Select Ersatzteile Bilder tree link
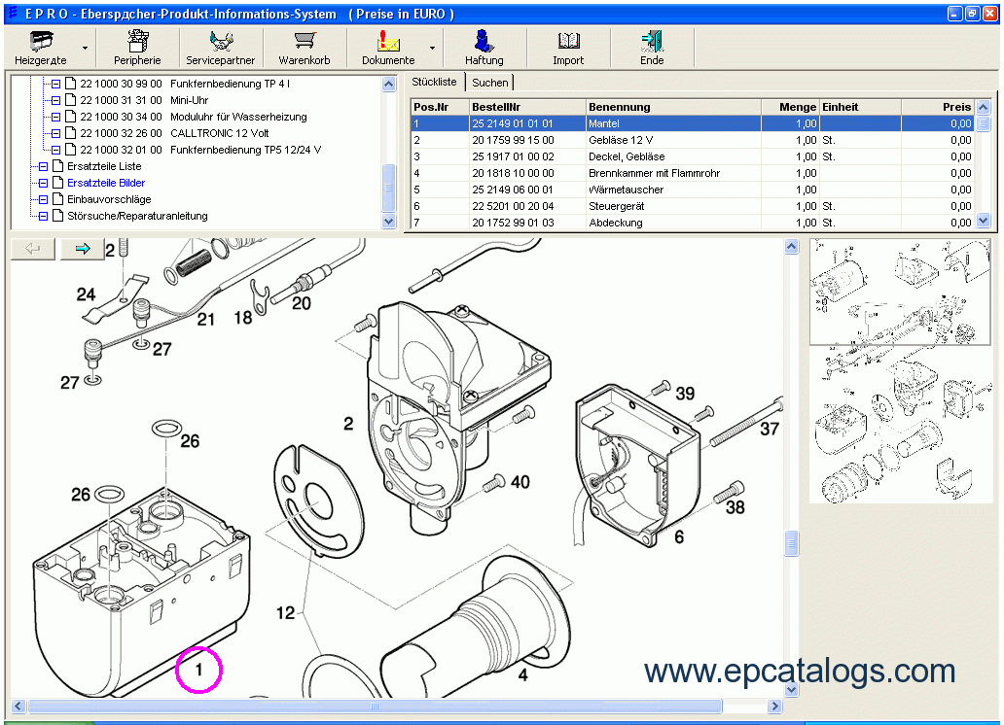Screen dimensions: 1004x725 click(x=106, y=183)
